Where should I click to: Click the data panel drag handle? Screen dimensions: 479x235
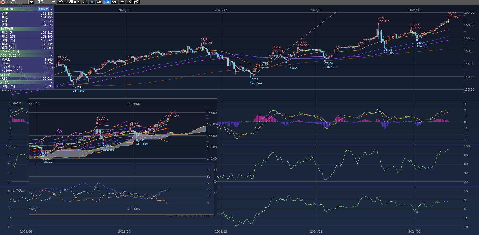pyautogui.click(x=25, y=6)
